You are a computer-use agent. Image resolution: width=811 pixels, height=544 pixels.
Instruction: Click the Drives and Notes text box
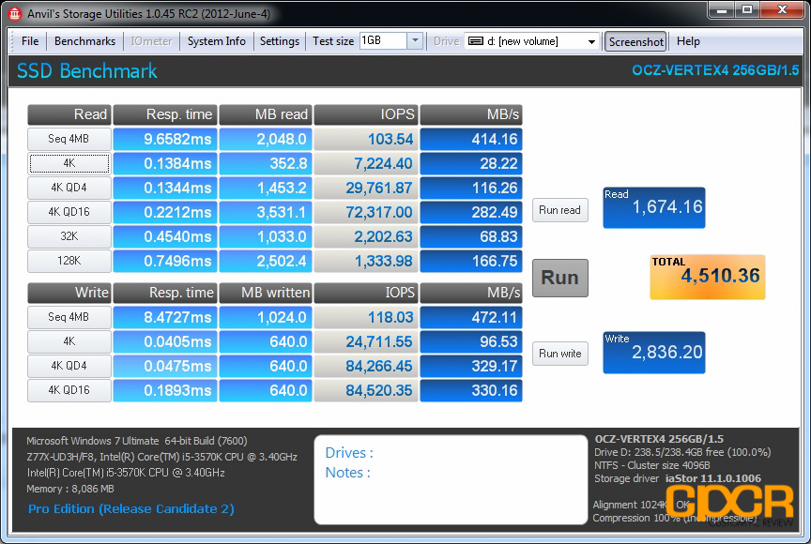(451, 479)
